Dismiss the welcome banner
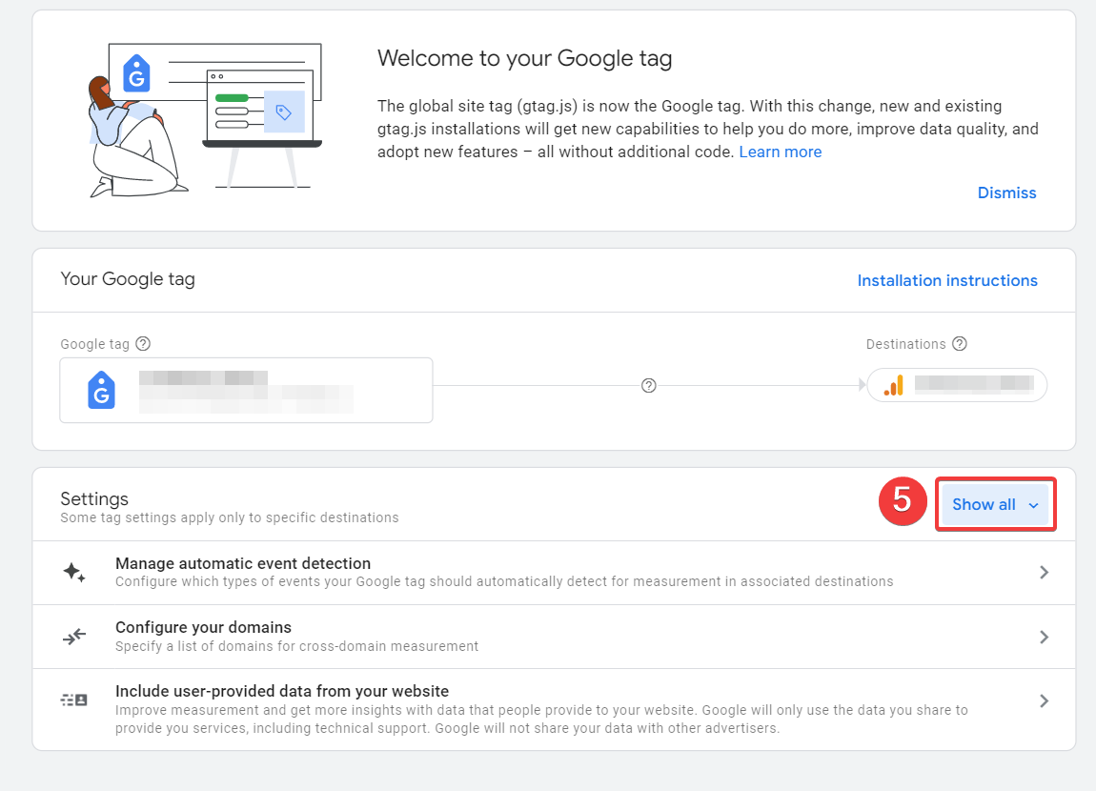The height and width of the screenshot is (791, 1096). coord(1006,193)
